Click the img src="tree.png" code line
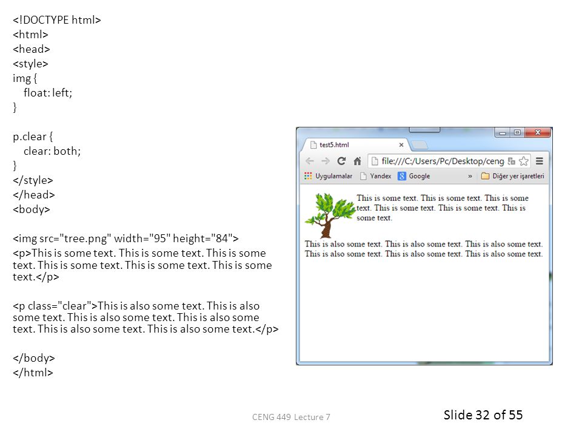 [x=126, y=238]
